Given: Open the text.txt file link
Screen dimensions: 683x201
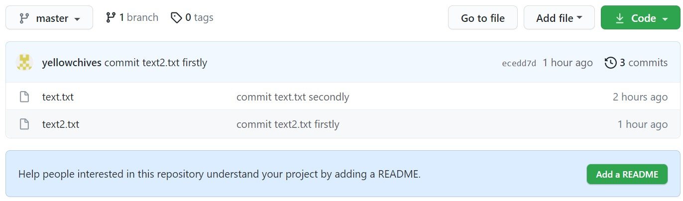Looking at the screenshot, I should click(x=58, y=97).
